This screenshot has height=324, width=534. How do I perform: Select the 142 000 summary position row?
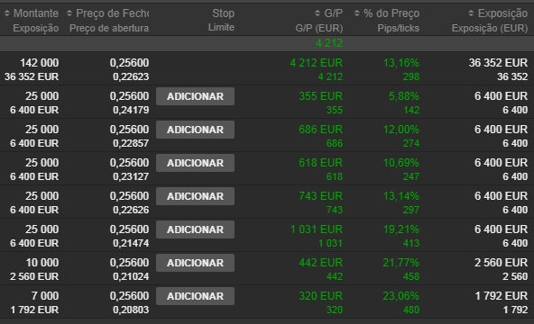click(x=267, y=69)
